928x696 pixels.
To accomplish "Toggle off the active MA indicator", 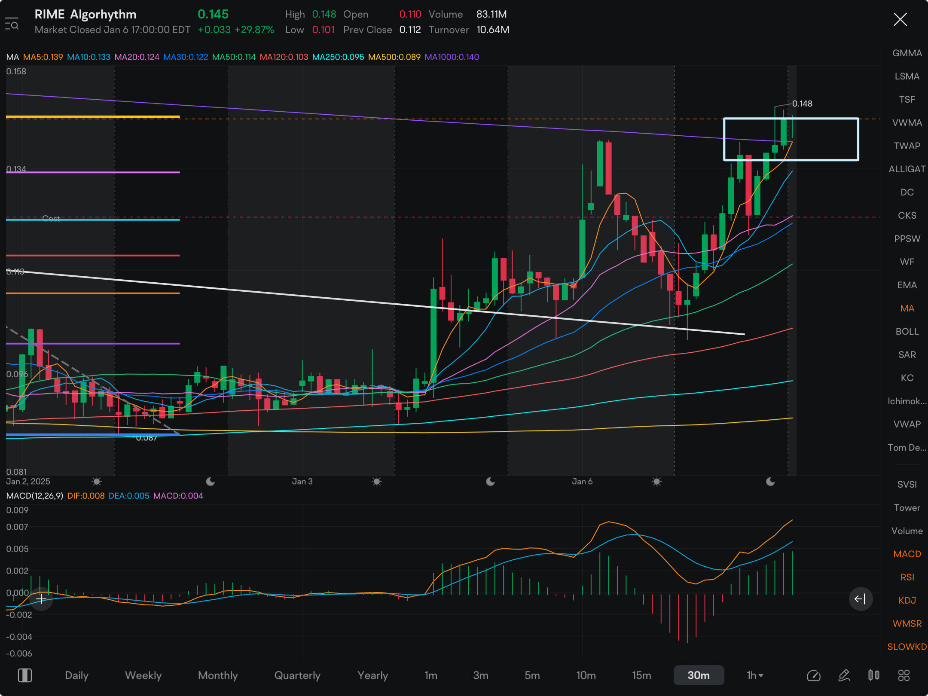I will (x=907, y=308).
